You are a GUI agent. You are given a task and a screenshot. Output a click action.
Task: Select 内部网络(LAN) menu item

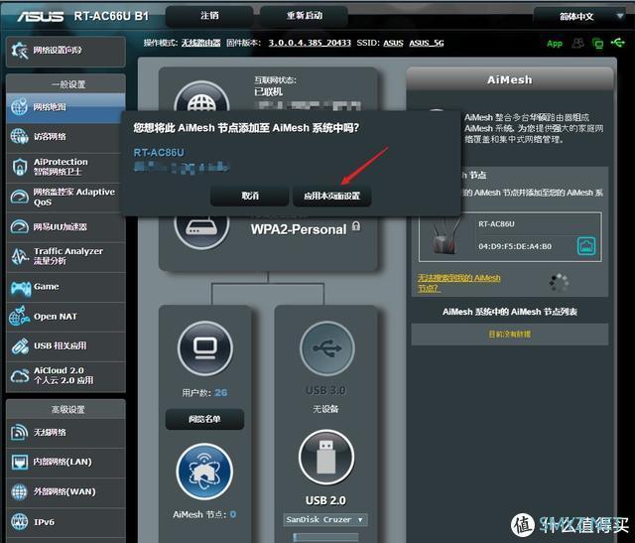click(x=66, y=462)
